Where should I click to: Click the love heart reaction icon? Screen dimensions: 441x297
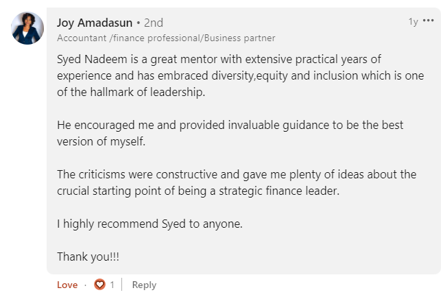tap(100, 285)
